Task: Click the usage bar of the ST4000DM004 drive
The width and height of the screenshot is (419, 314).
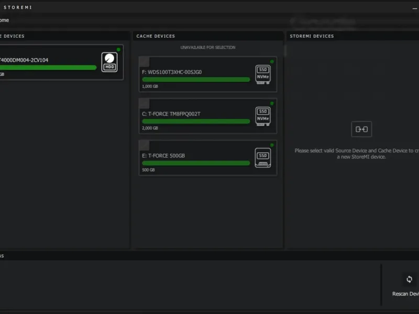Action: [x=48, y=68]
